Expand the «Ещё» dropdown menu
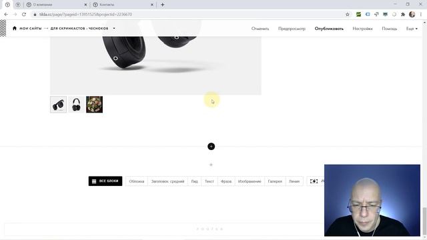The width and height of the screenshot is (427, 240). pyautogui.click(x=412, y=29)
